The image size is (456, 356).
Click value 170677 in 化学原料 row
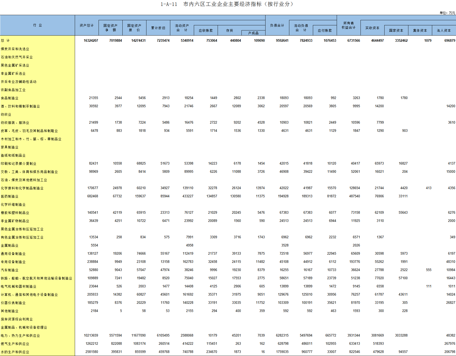pos(93,188)
